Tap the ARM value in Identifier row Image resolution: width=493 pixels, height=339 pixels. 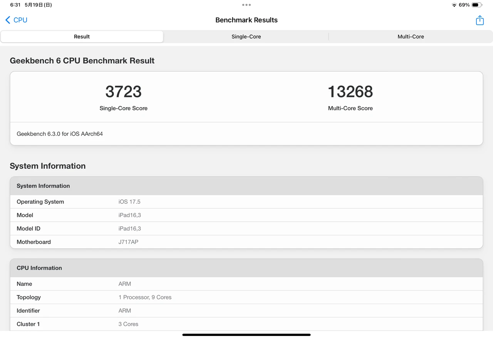[x=124, y=311]
